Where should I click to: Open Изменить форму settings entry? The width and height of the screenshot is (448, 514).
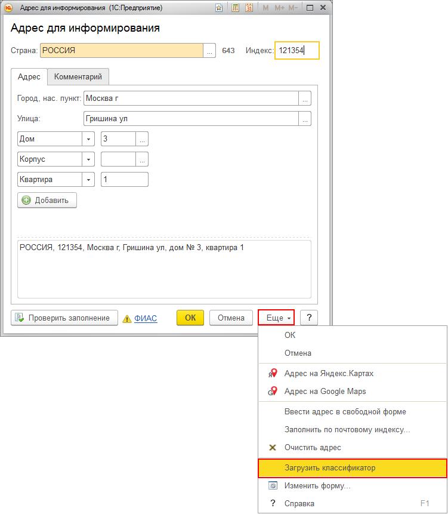[317, 486]
